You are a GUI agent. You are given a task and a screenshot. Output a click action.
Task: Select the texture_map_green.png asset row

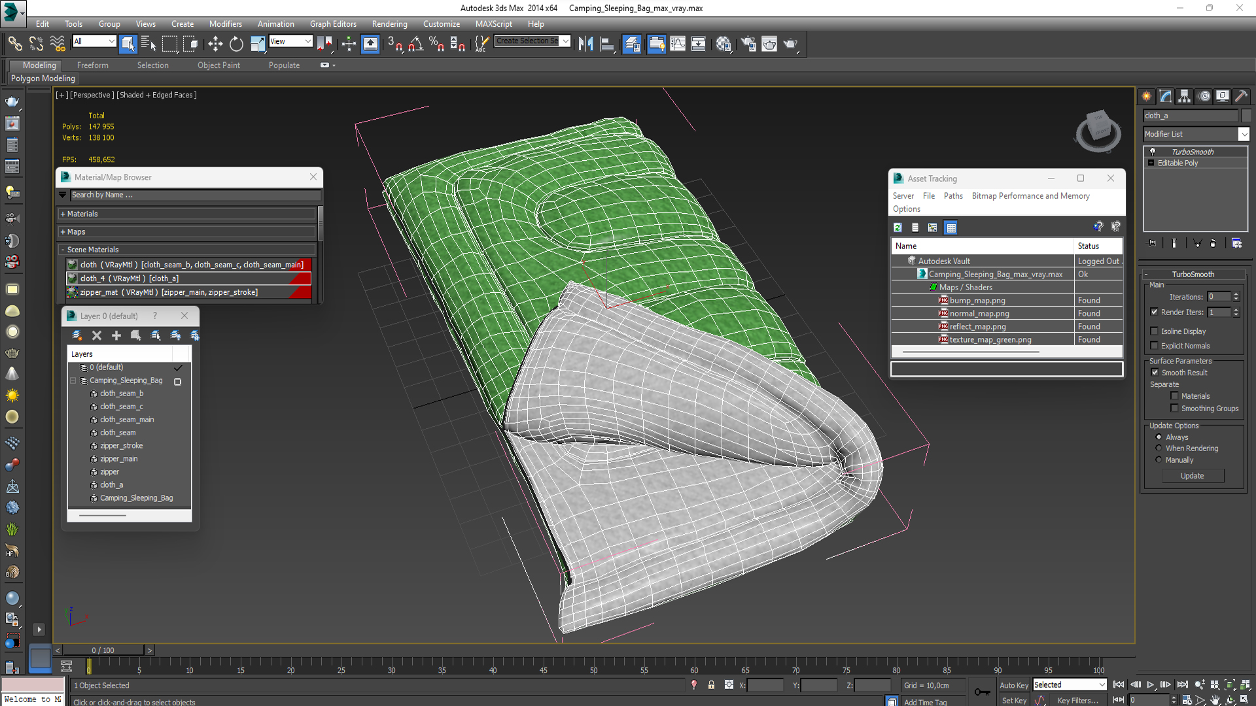(x=990, y=340)
